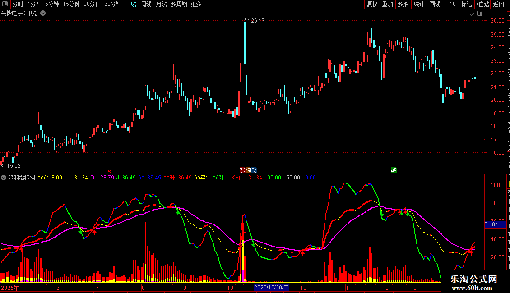Switch to the 分时 intraday view
This screenshot has width=510, height=293.
18,4
